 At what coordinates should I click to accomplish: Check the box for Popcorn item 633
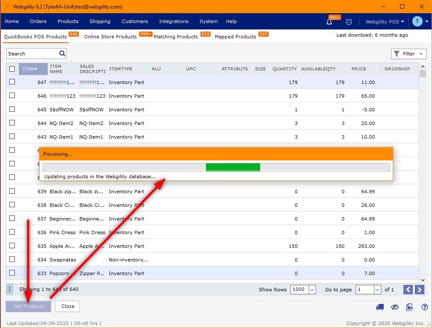coord(12,273)
